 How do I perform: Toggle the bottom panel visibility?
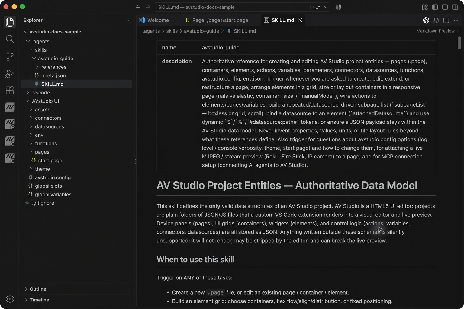coord(445,7)
